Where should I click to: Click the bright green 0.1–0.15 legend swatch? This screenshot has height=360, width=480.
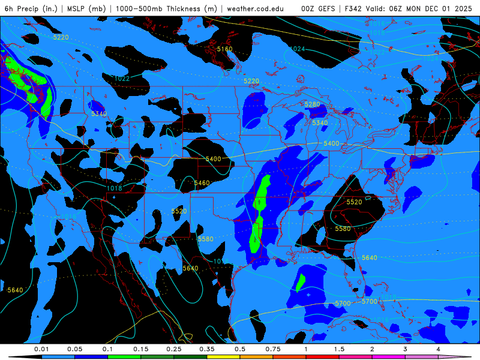(124, 357)
